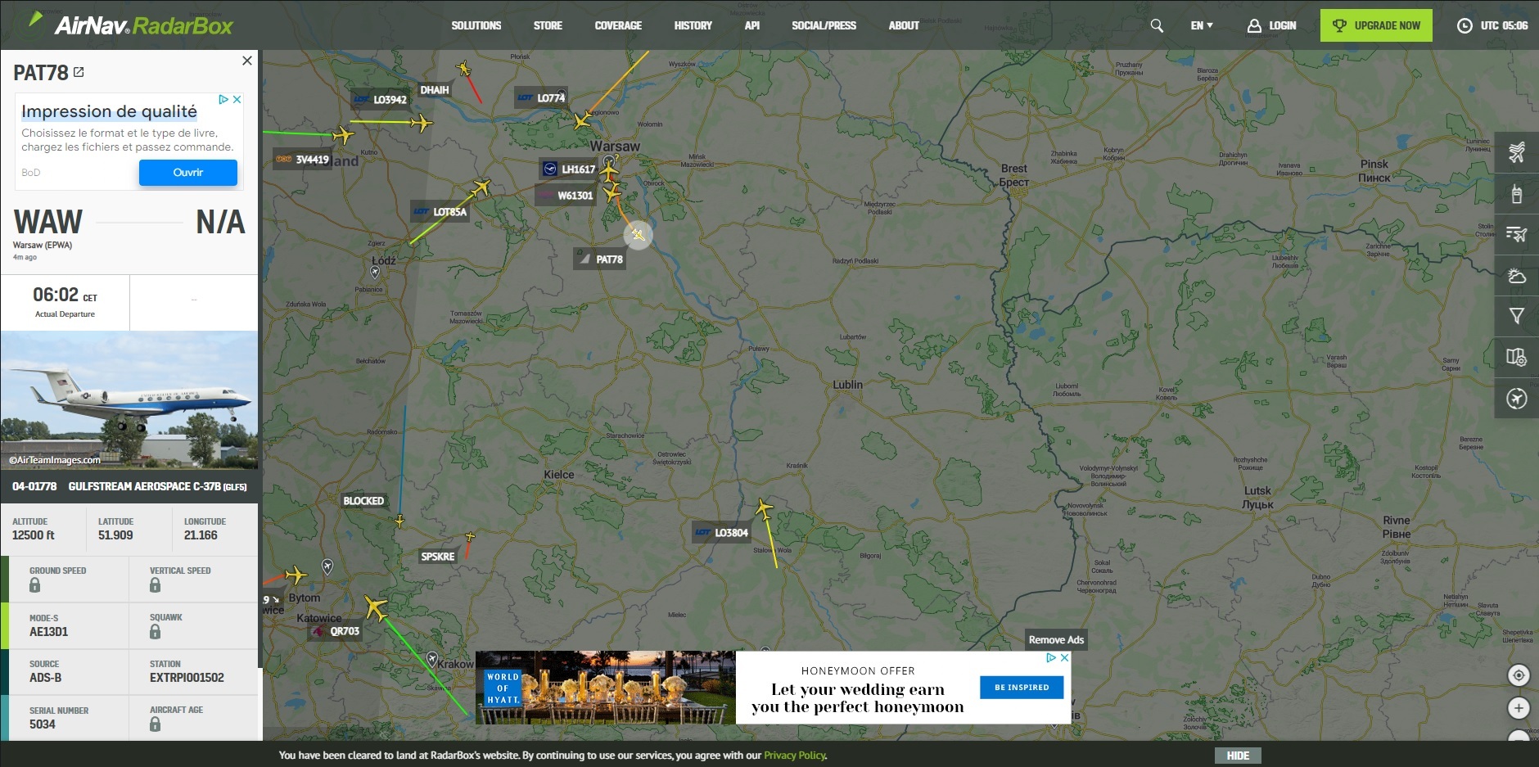This screenshot has height=767, width=1539.
Task: Open the API menu item
Action: click(752, 25)
